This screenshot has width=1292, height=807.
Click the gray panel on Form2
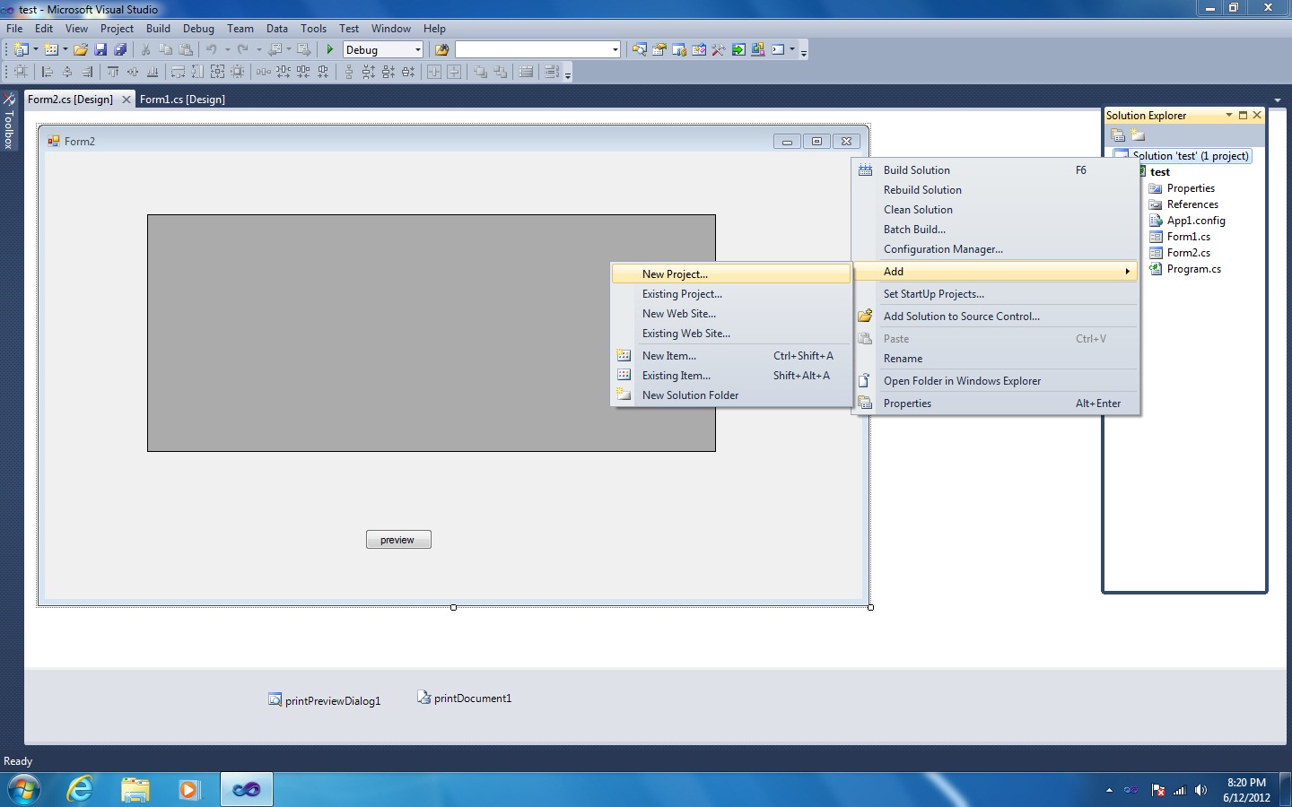[432, 333]
